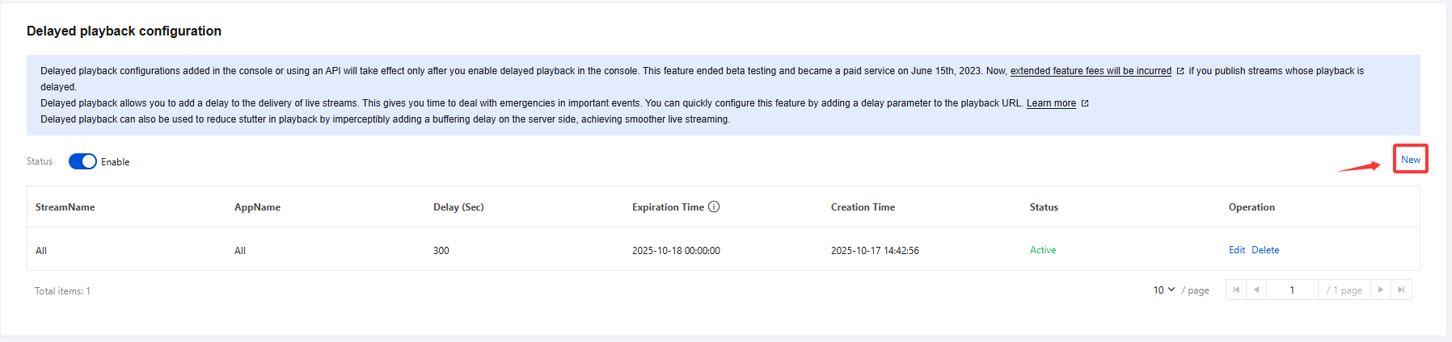The width and height of the screenshot is (1452, 342).
Task: Open the extended feature fees link
Action: (1090, 71)
